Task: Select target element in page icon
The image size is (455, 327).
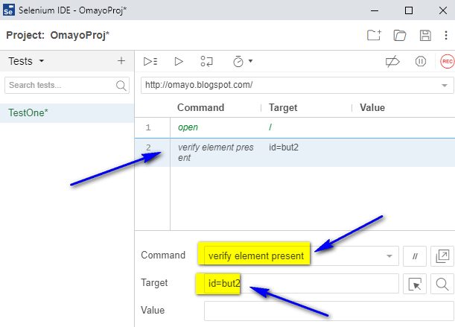Action: [x=415, y=284]
